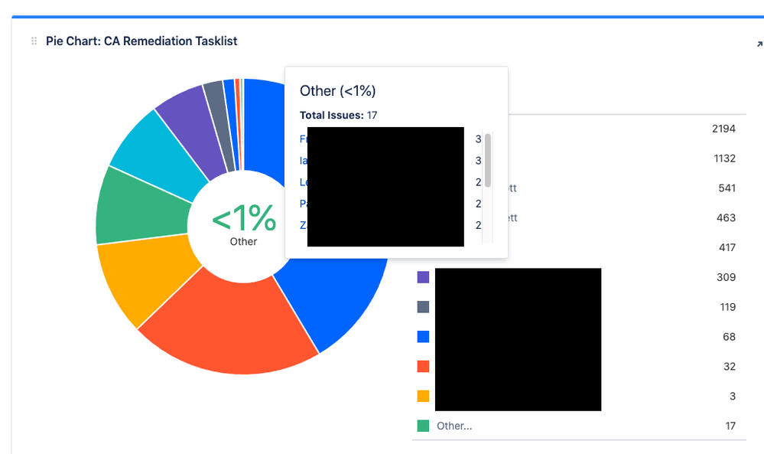Grab the gadget drag handle dots icon
Screen dimensions: 764x454
(x=33, y=41)
